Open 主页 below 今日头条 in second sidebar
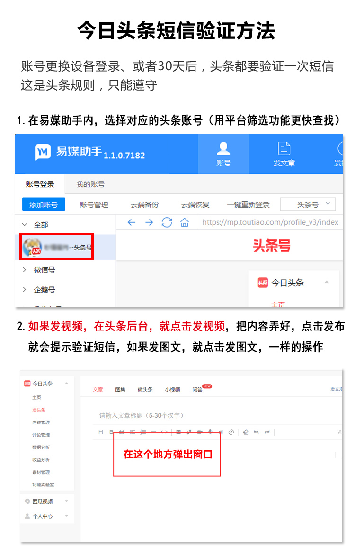 [36, 397]
